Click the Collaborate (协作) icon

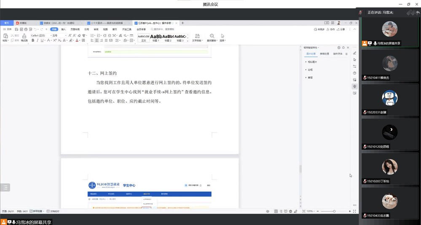tap(331, 29)
